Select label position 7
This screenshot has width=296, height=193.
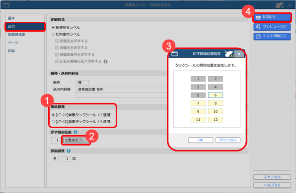[x=198, y=103]
